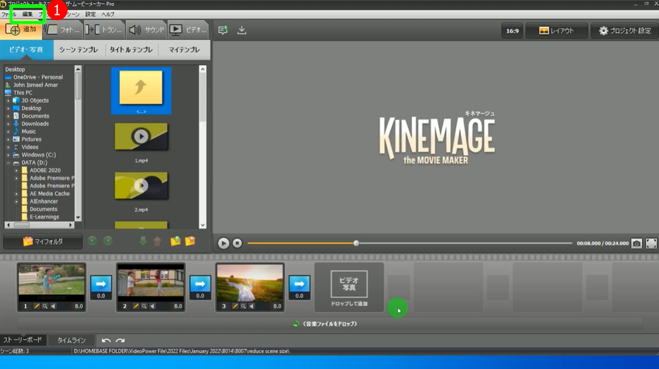Viewport: 659px width, 369px height.
Task: Click the playback progress slider handle
Action: 356,243
